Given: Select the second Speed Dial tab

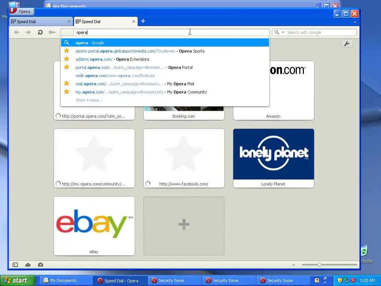Looking at the screenshot, I should click(105, 21).
